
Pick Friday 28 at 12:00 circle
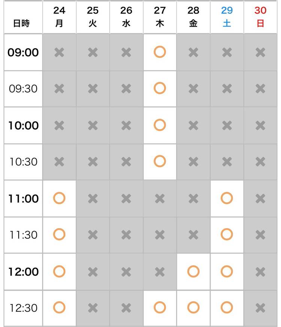[193, 271]
